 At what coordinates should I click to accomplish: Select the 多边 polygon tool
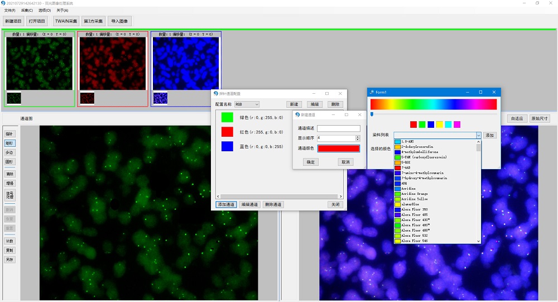(9, 152)
